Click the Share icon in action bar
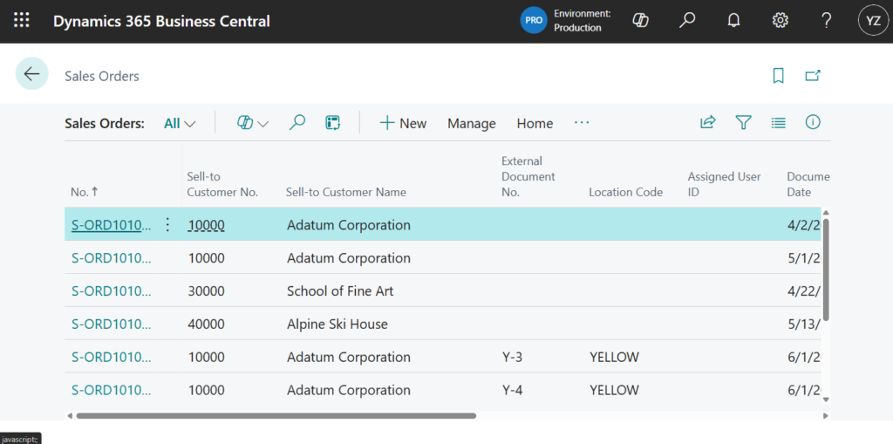Screen dimensions: 893x444 tap(707, 123)
